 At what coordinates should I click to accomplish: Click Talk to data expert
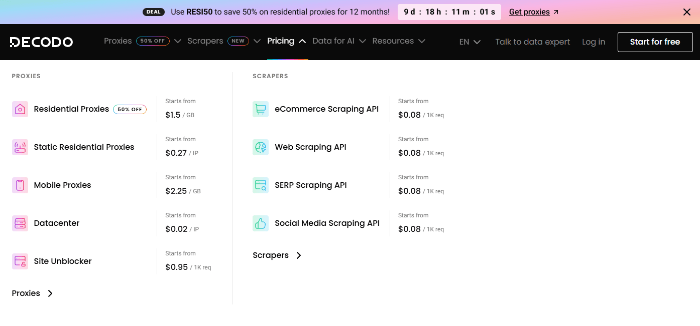tap(532, 42)
